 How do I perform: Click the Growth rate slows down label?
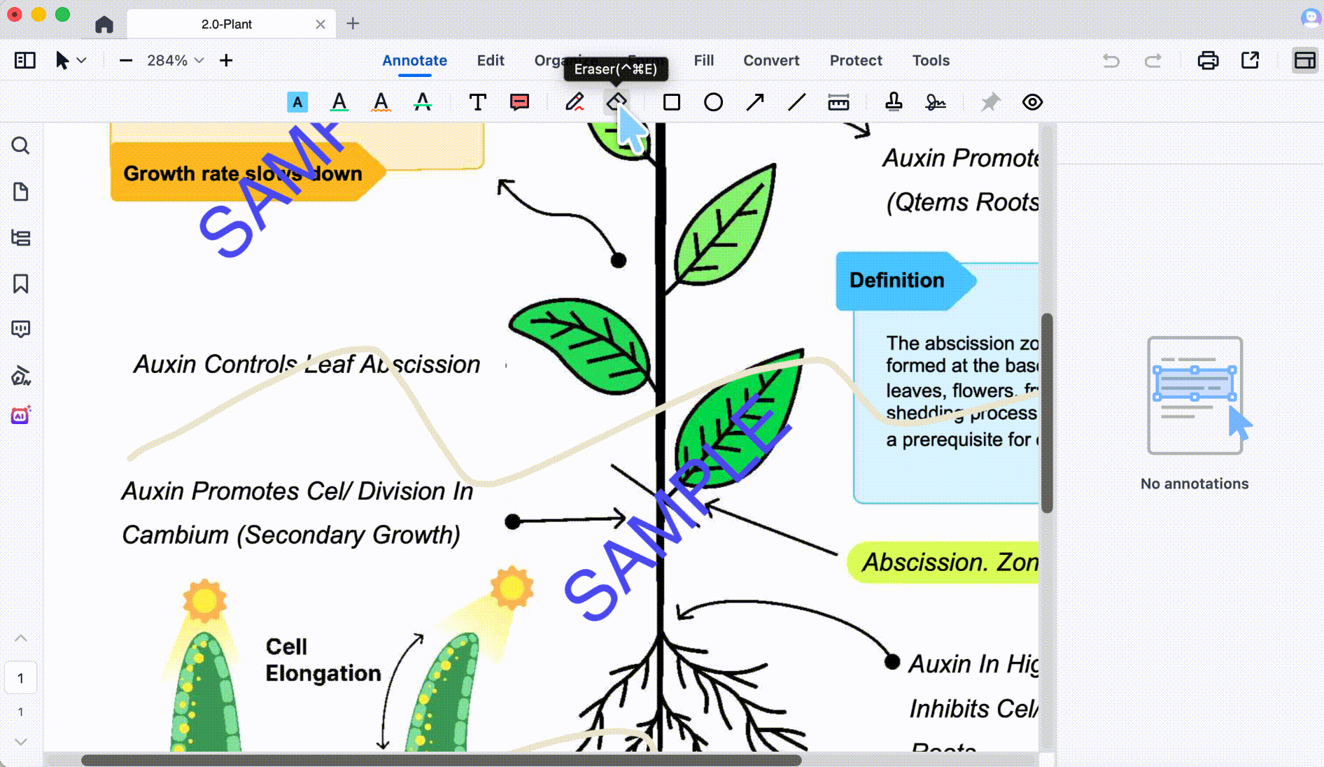coord(243,173)
